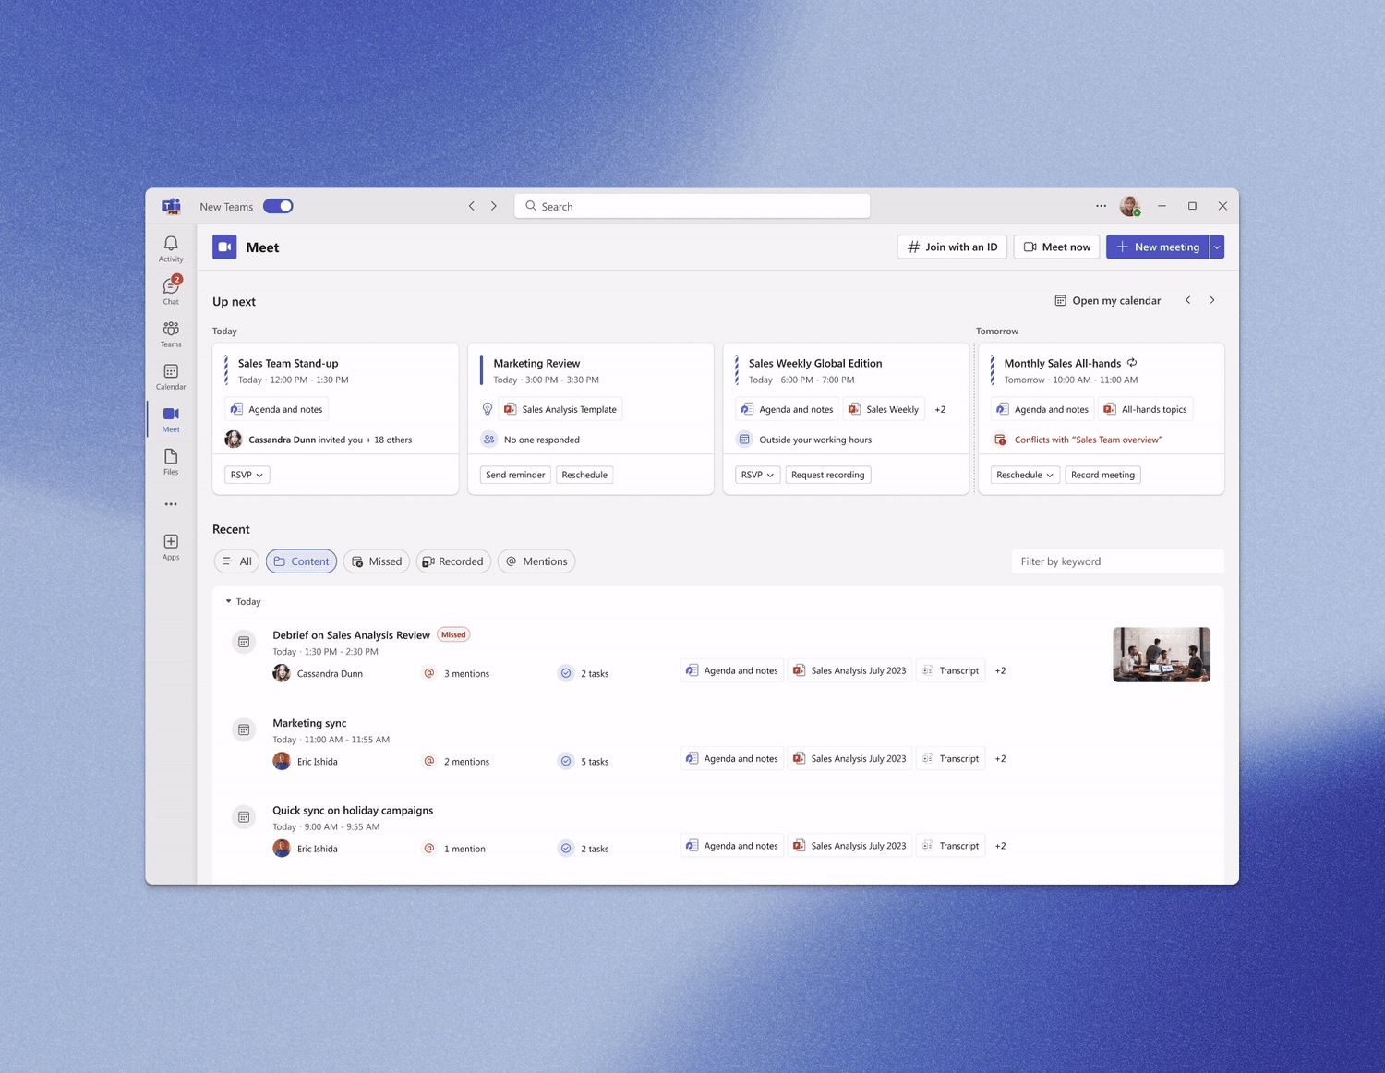This screenshot has height=1073, width=1385.
Task: Open the Marketing sync meeting title
Action: (309, 723)
